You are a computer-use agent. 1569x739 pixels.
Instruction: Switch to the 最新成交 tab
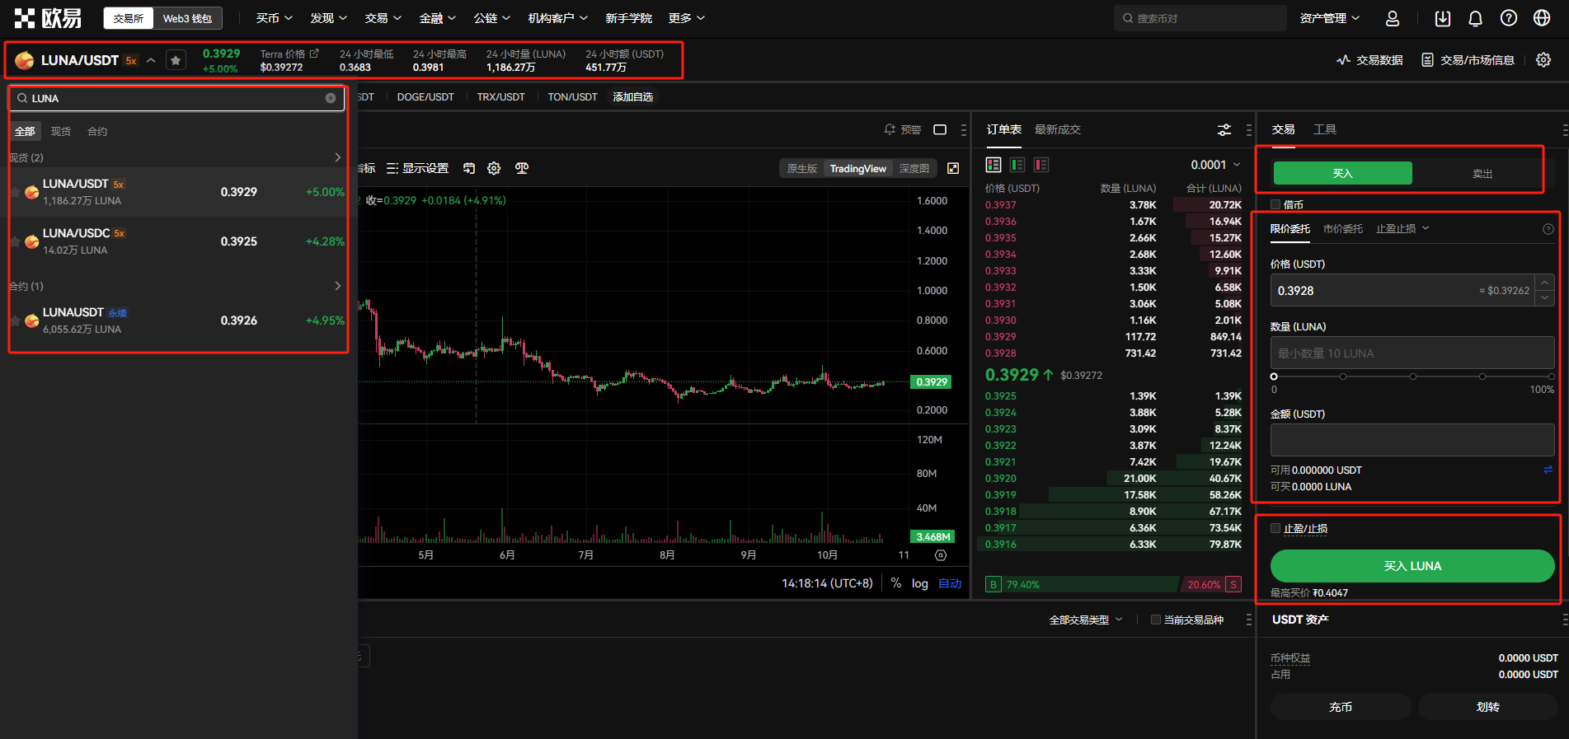pos(1057,129)
